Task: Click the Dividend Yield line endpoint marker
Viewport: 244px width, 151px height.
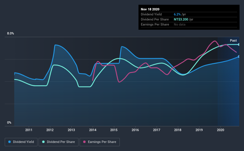Action: [x=239, y=56]
